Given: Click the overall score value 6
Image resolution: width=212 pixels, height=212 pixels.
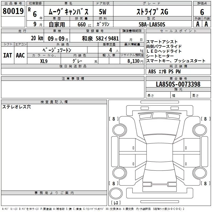Looking at the screenshot, I should [202, 12].
